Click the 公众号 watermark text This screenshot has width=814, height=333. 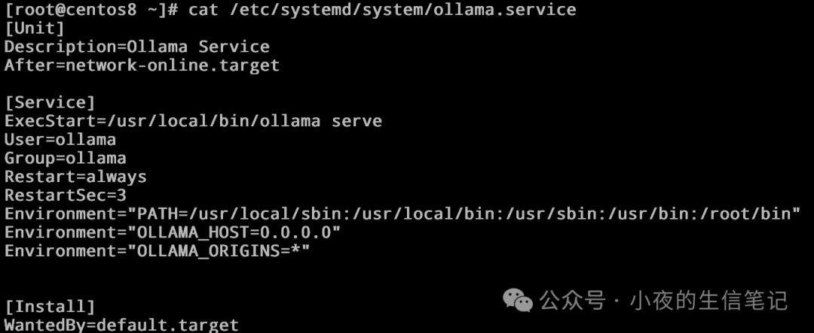[x=572, y=301]
